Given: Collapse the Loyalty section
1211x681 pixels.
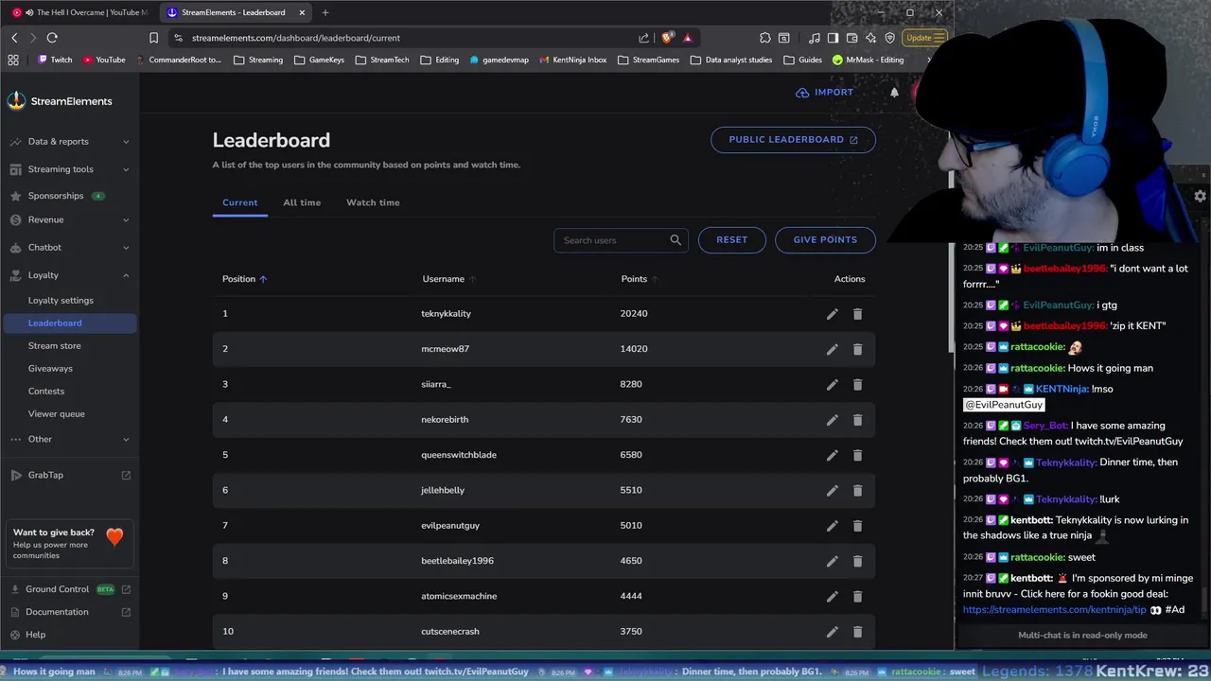Looking at the screenshot, I should (69, 275).
